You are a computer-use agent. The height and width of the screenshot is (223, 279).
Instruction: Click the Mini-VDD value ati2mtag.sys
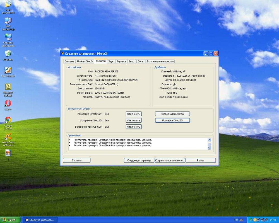click(180, 88)
